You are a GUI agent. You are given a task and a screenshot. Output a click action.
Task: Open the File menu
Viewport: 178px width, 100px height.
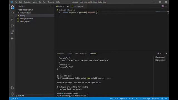point(16,2)
